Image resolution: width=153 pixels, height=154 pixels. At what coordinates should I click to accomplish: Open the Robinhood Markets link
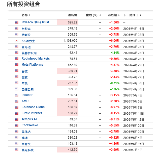(x=36, y=59)
